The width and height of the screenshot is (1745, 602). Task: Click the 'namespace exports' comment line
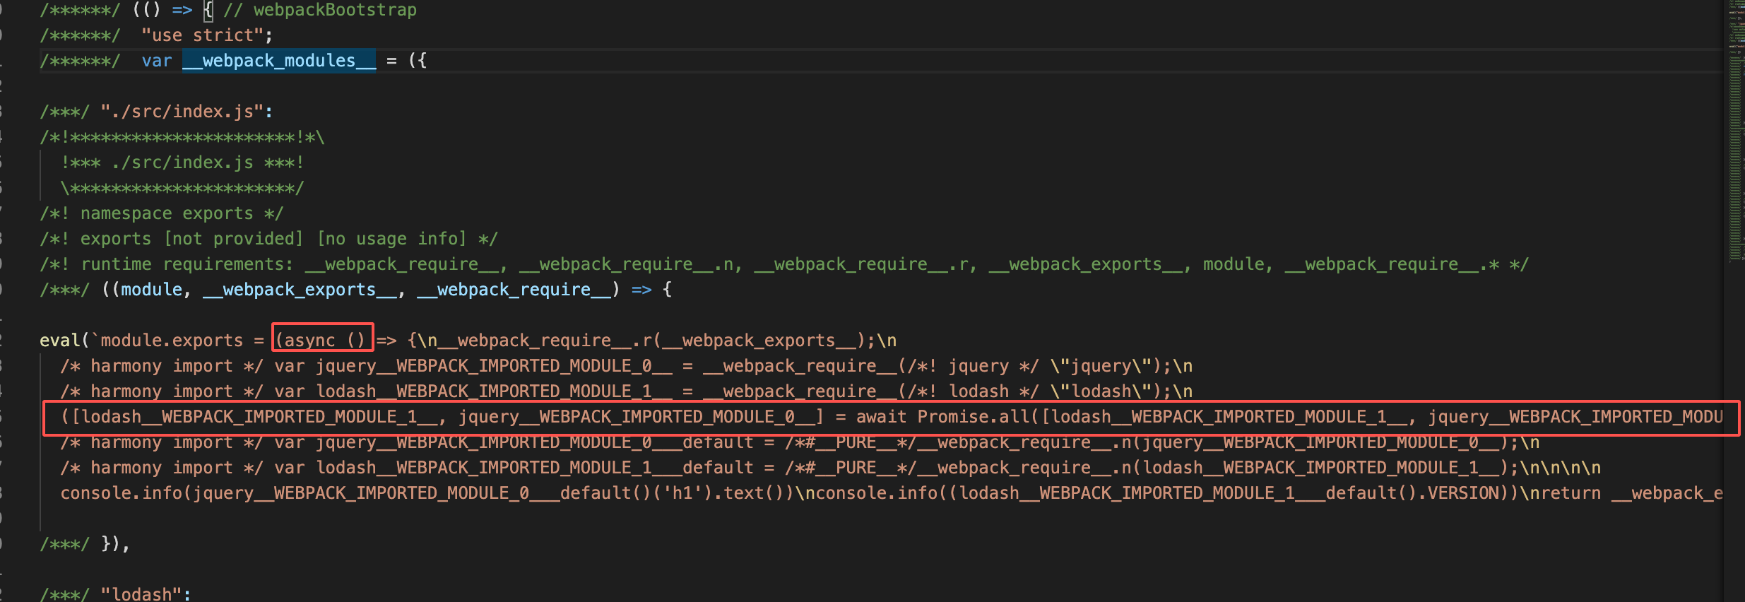[162, 213]
